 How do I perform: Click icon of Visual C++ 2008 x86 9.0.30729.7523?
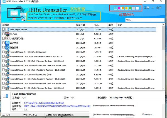[7, 83]
